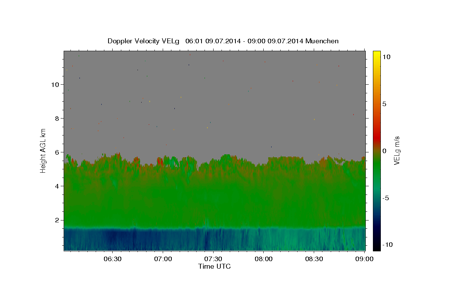Click the 07:00 time tick label
The width and height of the screenshot is (452, 301).
point(163,259)
